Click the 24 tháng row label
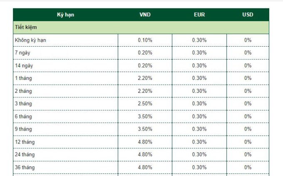This screenshot has height=176, width=283. 25,154
